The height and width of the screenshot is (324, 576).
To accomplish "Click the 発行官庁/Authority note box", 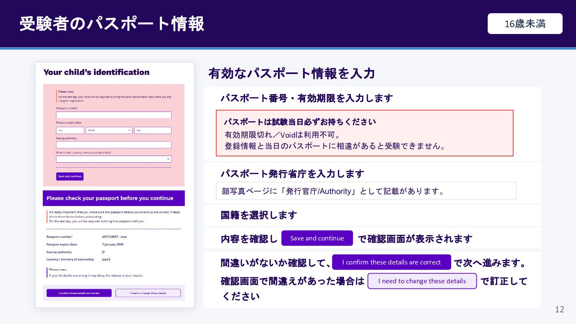I will coord(366,191).
